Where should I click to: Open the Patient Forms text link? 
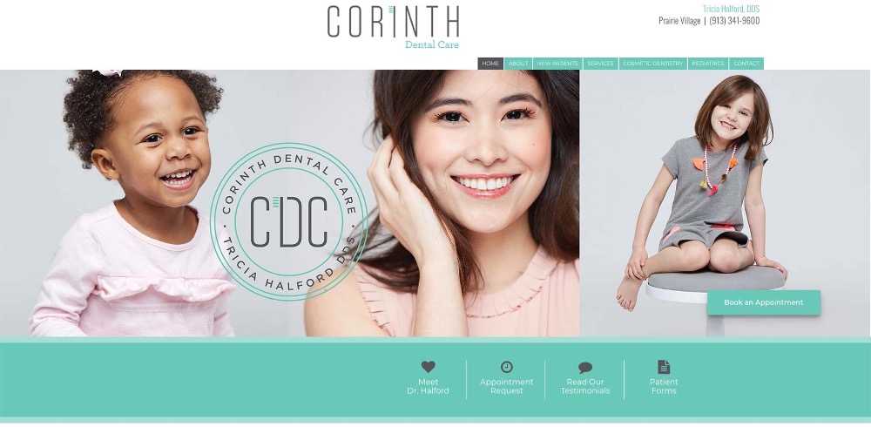tap(664, 386)
